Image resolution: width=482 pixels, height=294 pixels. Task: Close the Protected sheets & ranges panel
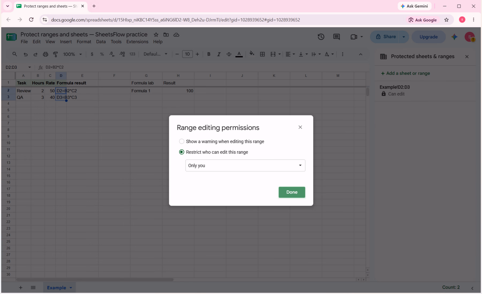point(467,57)
